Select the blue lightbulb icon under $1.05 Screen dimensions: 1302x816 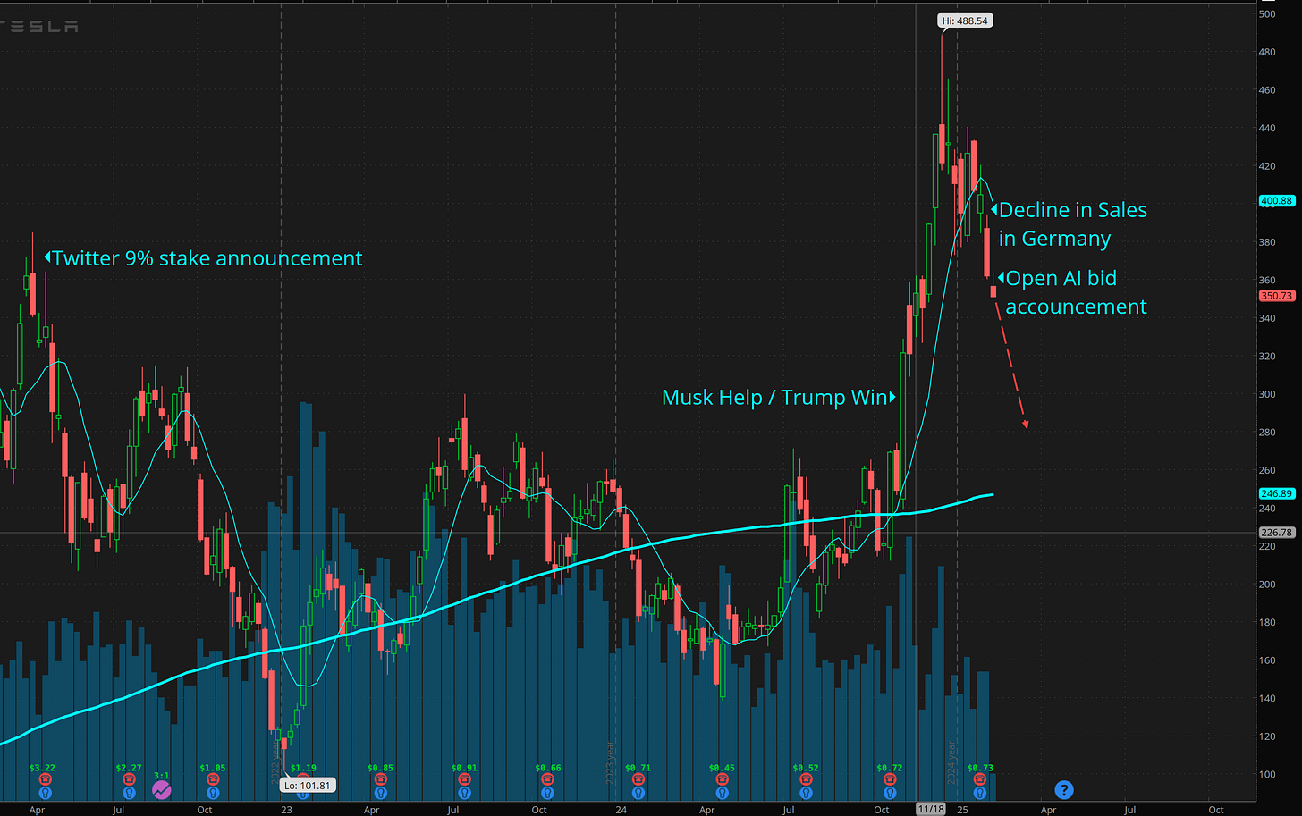(x=213, y=792)
